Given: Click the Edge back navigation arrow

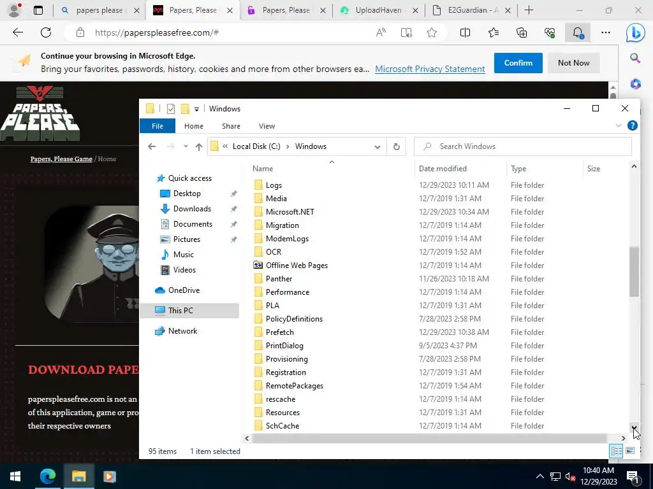Looking at the screenshot, I should 17,32.
